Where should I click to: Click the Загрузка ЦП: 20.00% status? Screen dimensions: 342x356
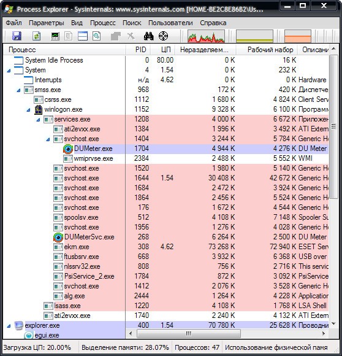pos(37,347)
